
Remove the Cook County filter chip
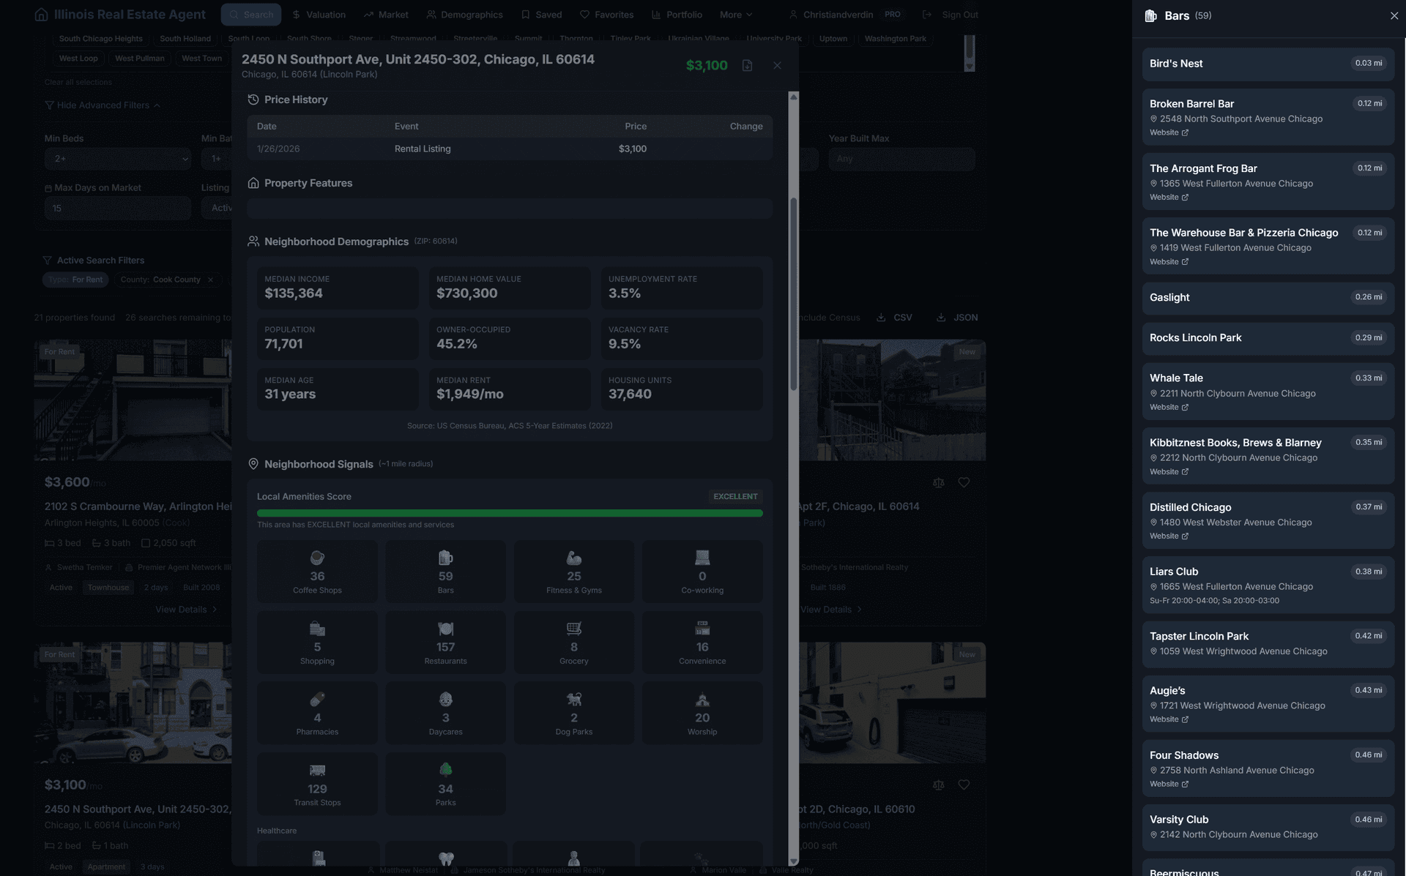[210, 280]
